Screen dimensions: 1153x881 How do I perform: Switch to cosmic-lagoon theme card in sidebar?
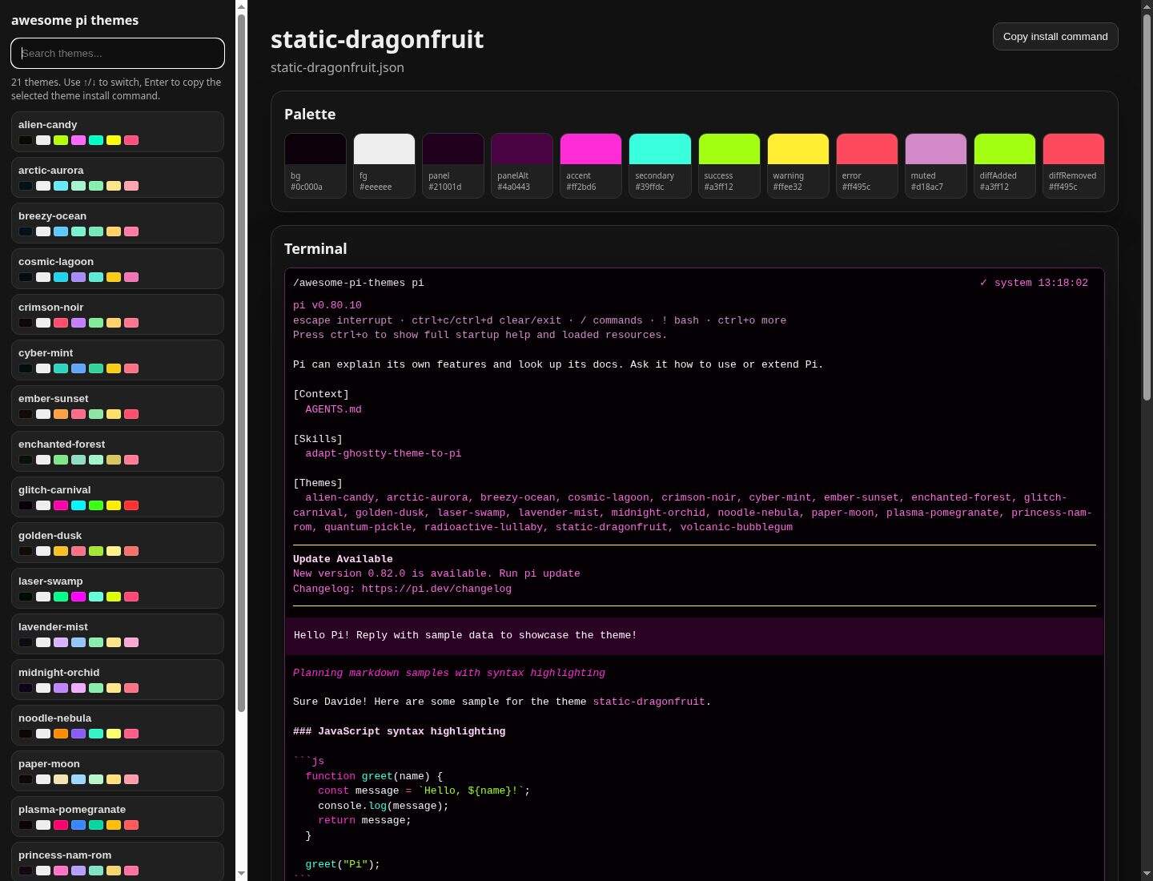tap(118, 269)
